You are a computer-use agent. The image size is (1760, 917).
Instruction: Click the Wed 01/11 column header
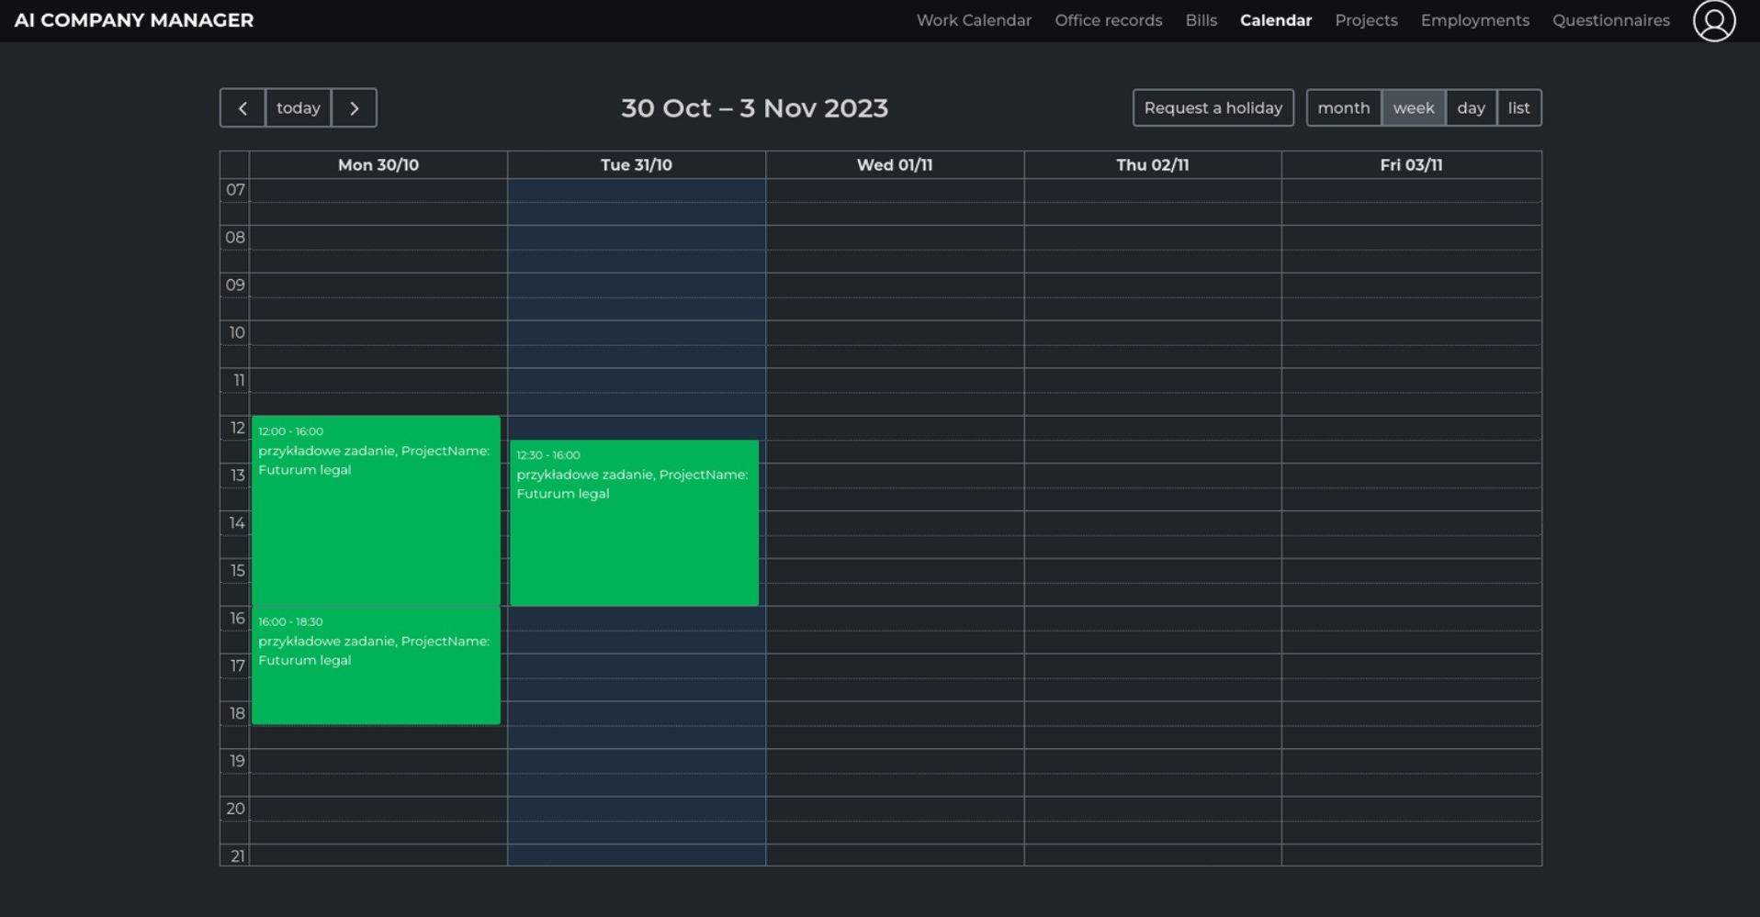coord(894,165)
